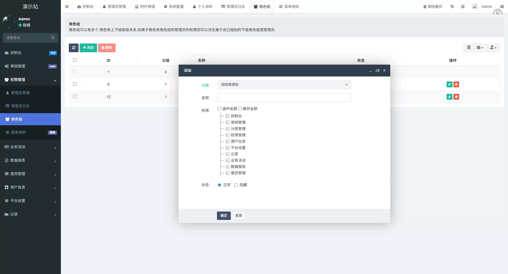Open the 个人资料 menu item
The width and height of the screenshot is (508, 274).
click(202, 6)
